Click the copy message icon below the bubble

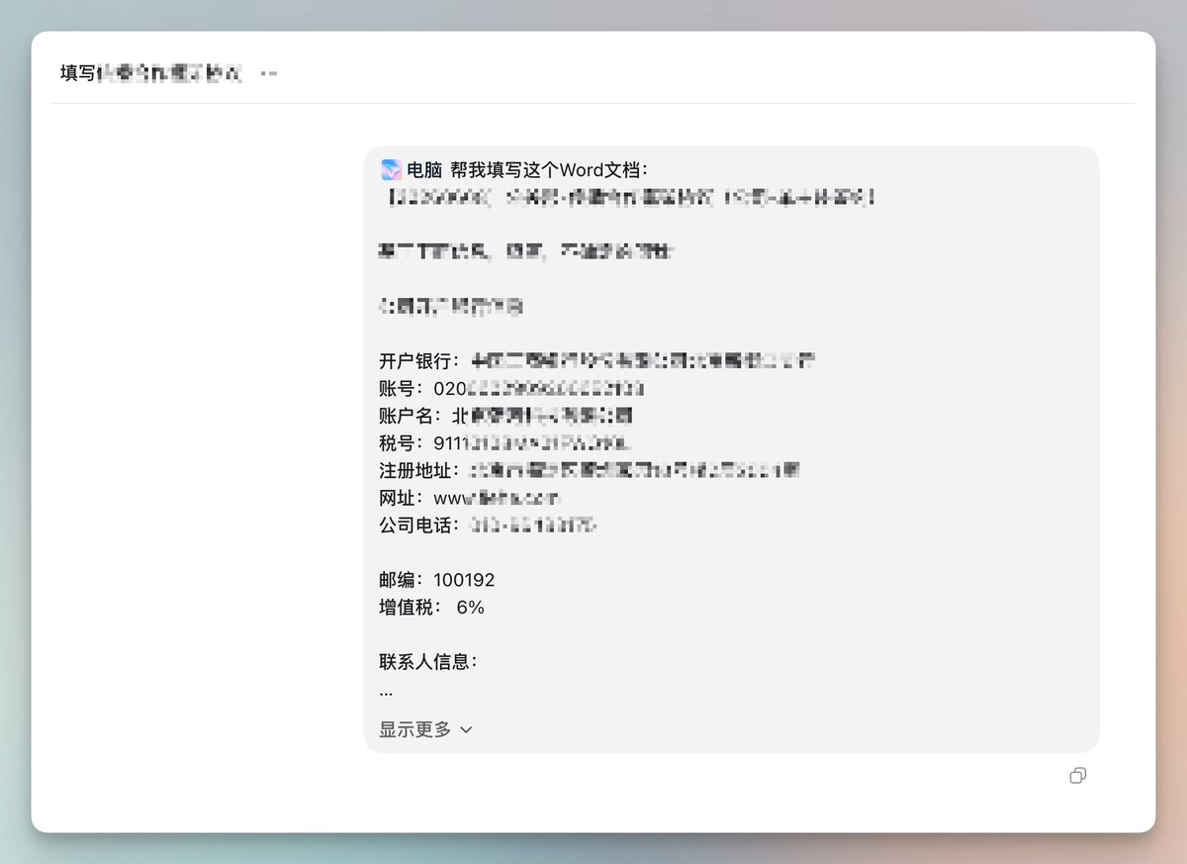(x=1078, y=776)
